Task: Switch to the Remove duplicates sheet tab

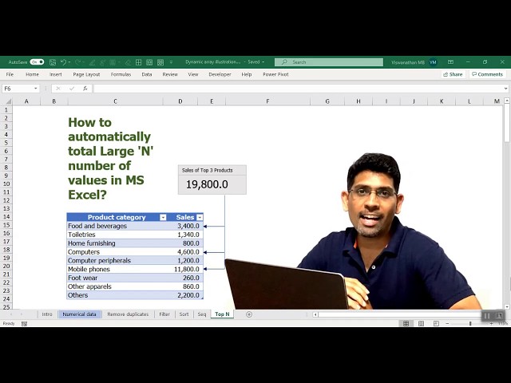Action: [x=128, y=314]
